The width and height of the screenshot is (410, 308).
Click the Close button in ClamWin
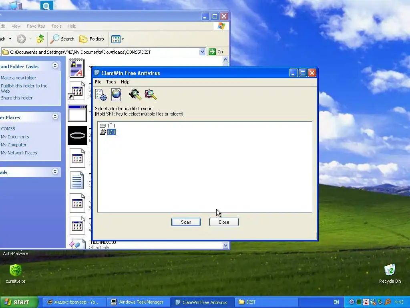coord(224,222)
